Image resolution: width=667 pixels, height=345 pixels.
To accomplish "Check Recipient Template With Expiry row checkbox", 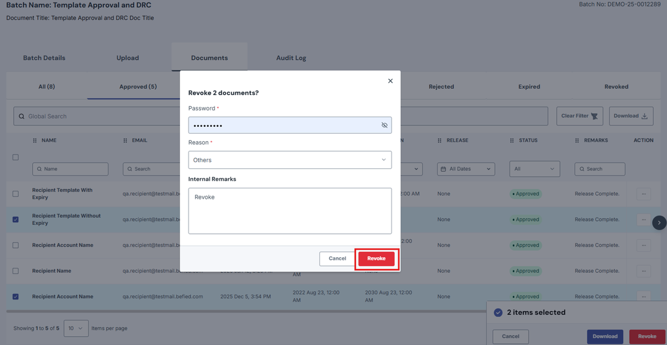I will tap(16, 194).
